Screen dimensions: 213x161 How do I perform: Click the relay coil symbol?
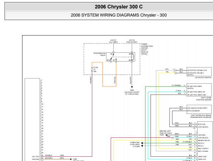(133, 57)
